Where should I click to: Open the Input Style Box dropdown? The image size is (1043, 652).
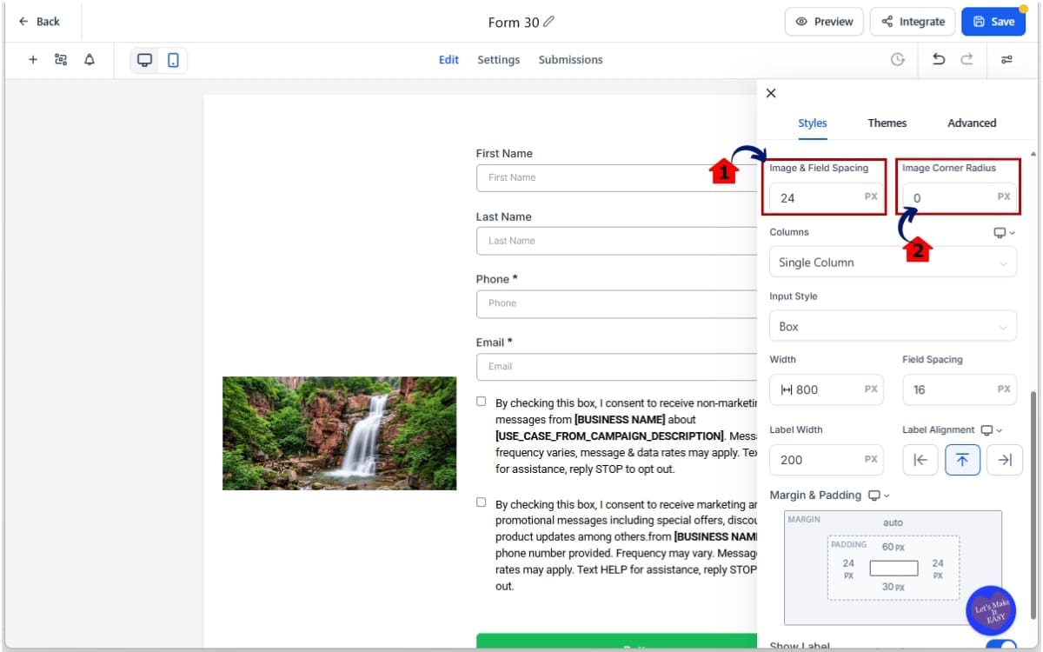click(x=893, y=326)
